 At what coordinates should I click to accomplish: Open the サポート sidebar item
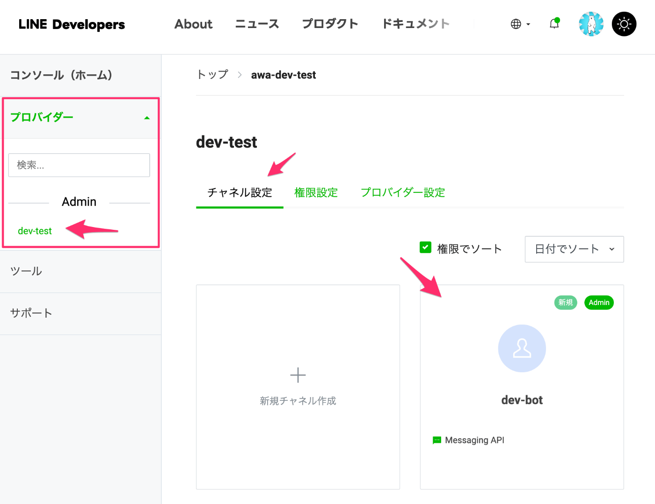[x=31, y=313]
